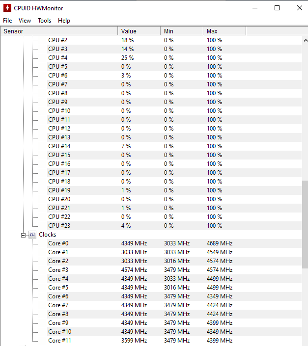
Task: Select the CPU #22 row
Action: [174, 217]
